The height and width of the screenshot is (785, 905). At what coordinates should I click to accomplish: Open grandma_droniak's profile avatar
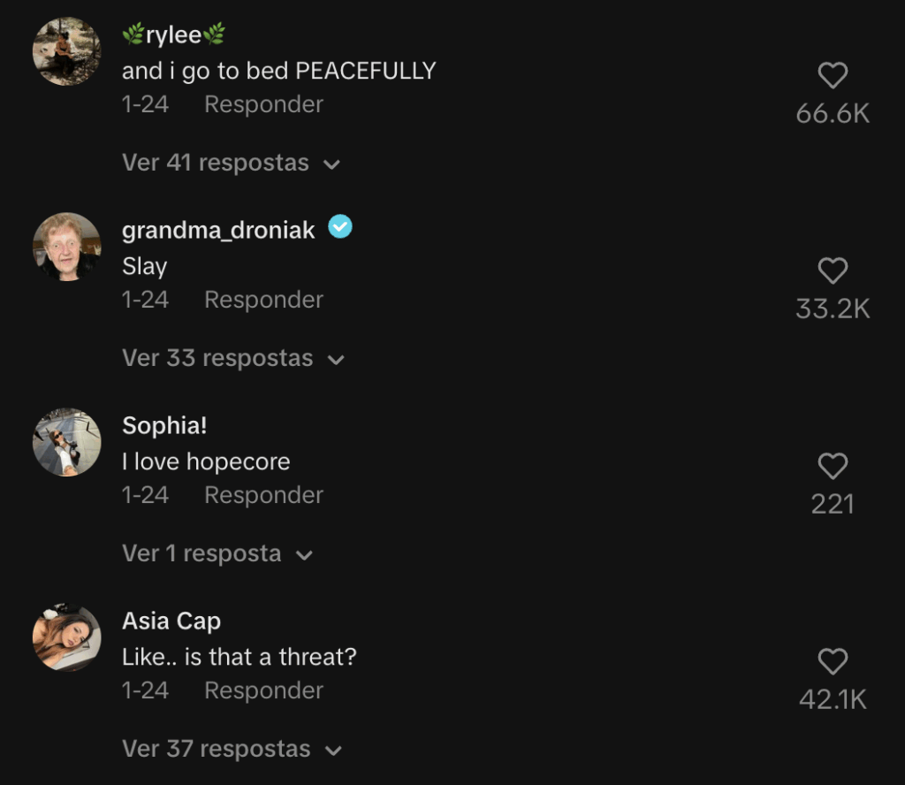click(67, 247)
